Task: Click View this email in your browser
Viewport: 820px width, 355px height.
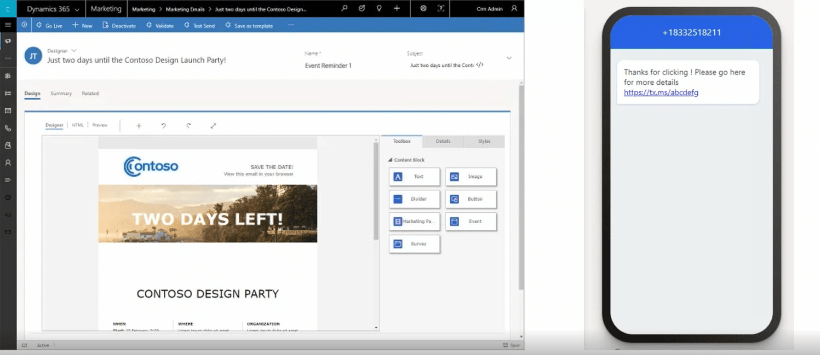Action: tap(259, 174)
